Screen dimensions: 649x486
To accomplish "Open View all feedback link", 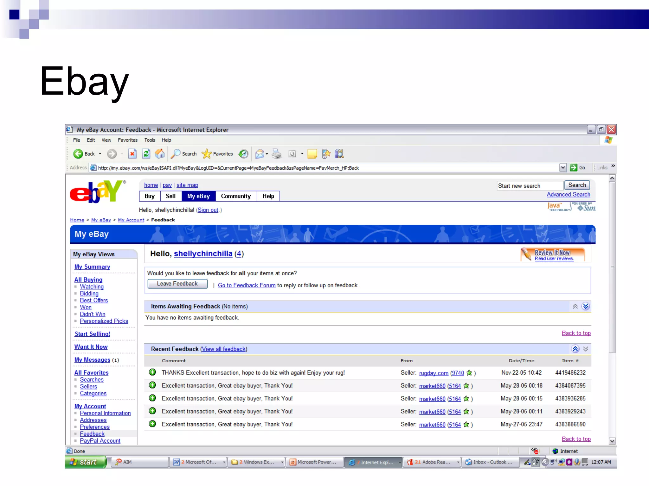I will click(x=224, y=349).
